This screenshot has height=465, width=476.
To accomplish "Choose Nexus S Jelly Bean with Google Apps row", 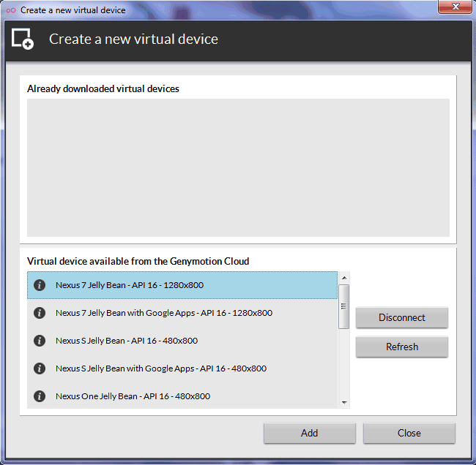I will tap(182, 368).
